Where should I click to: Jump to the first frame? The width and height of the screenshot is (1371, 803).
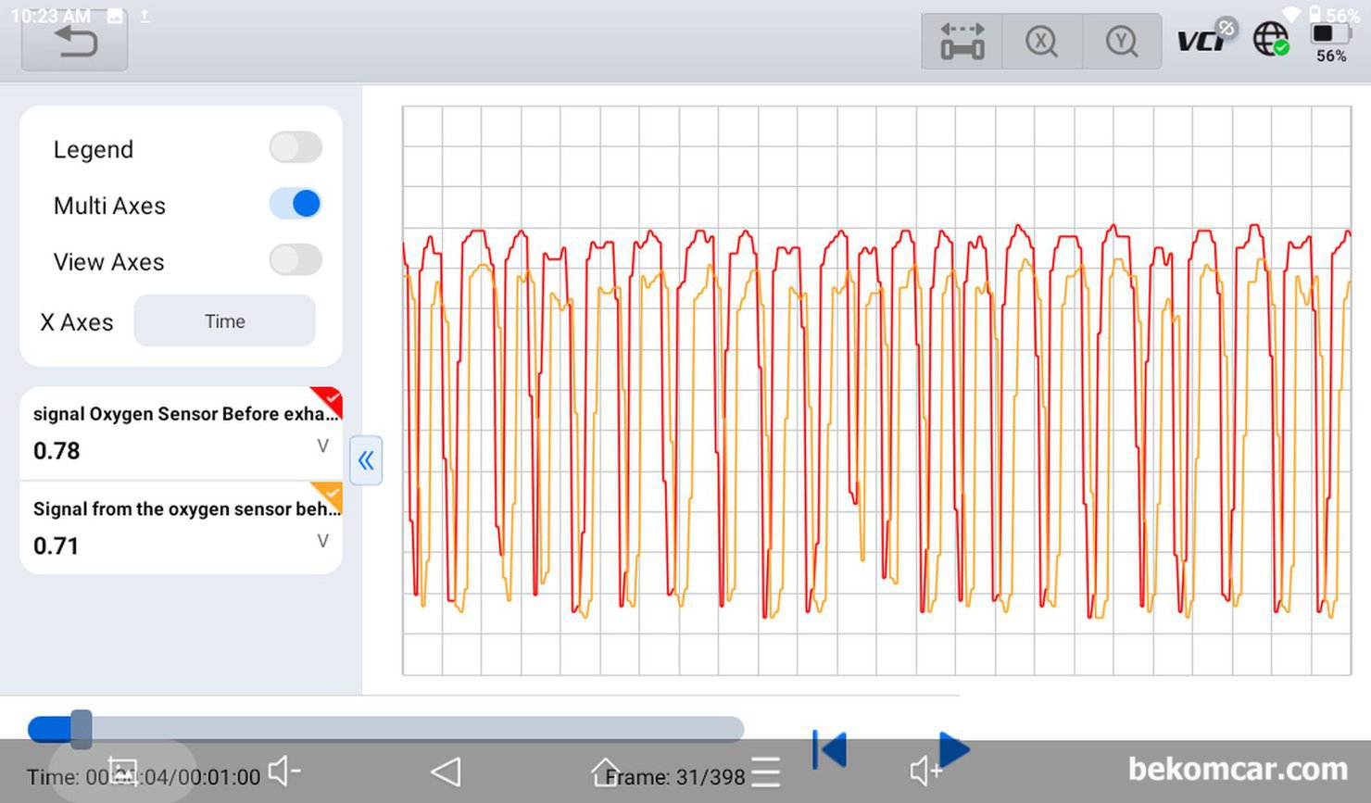click(x=830, y=749)
